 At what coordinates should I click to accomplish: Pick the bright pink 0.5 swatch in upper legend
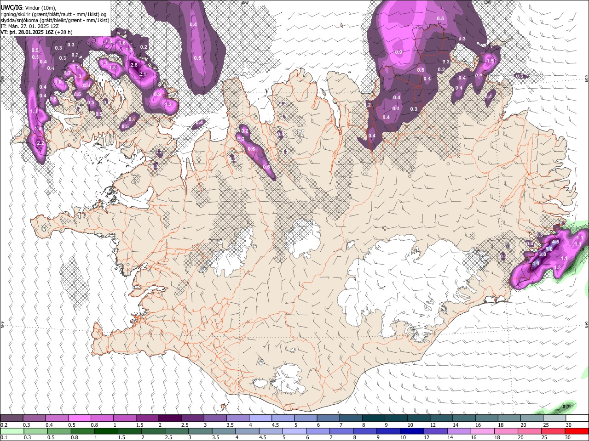(79, 418)
